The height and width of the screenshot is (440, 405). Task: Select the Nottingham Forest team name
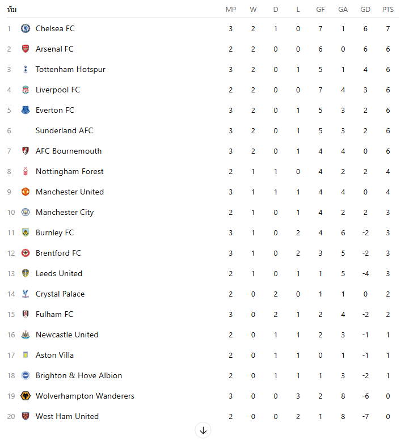(x=69, y=171)
